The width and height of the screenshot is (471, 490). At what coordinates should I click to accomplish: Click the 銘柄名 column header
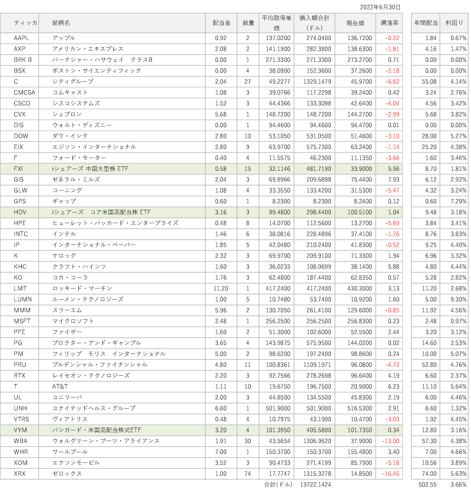(x=122, y=23)
